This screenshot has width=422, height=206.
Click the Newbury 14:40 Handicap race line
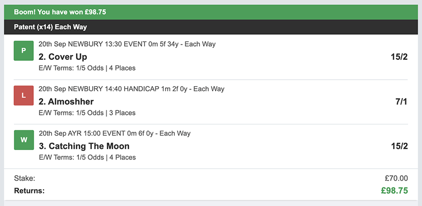[x=131, y=89]
